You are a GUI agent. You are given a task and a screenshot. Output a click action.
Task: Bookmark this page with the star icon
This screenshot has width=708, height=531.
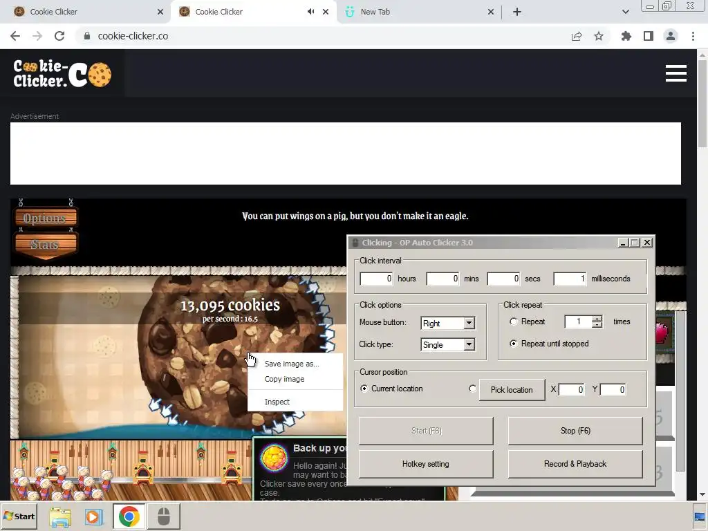[x=599, y=36]
